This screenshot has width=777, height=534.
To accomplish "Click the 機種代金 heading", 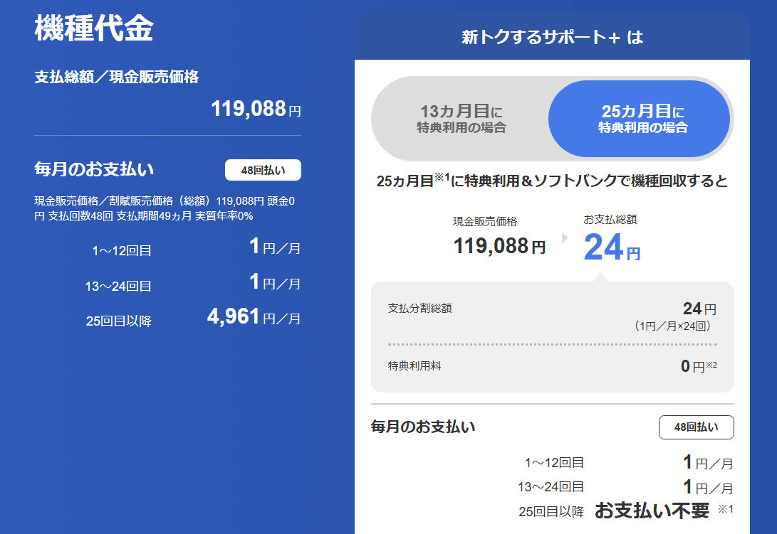I will [93, 28].
